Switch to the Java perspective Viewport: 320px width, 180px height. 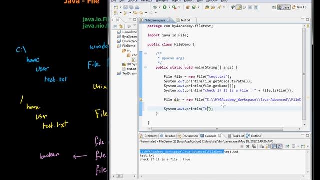[x=284, y=7]
